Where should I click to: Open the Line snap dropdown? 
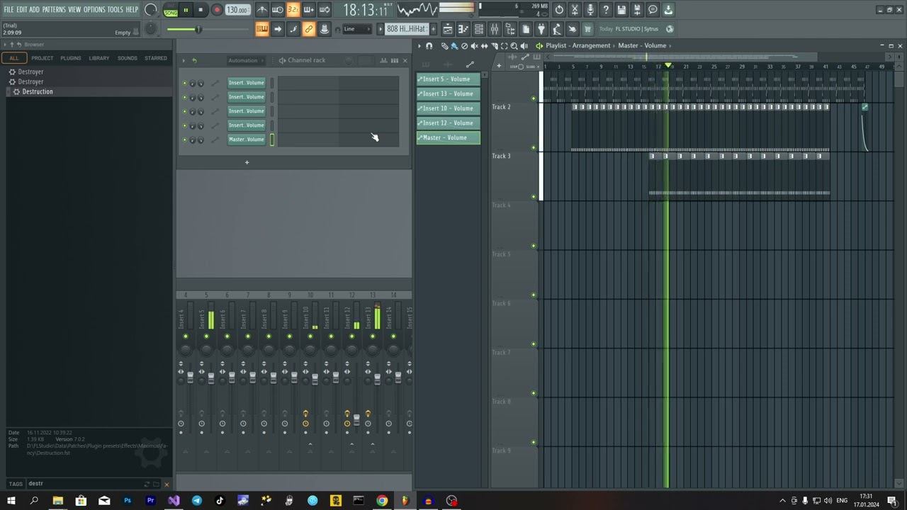tap(356, 29)
